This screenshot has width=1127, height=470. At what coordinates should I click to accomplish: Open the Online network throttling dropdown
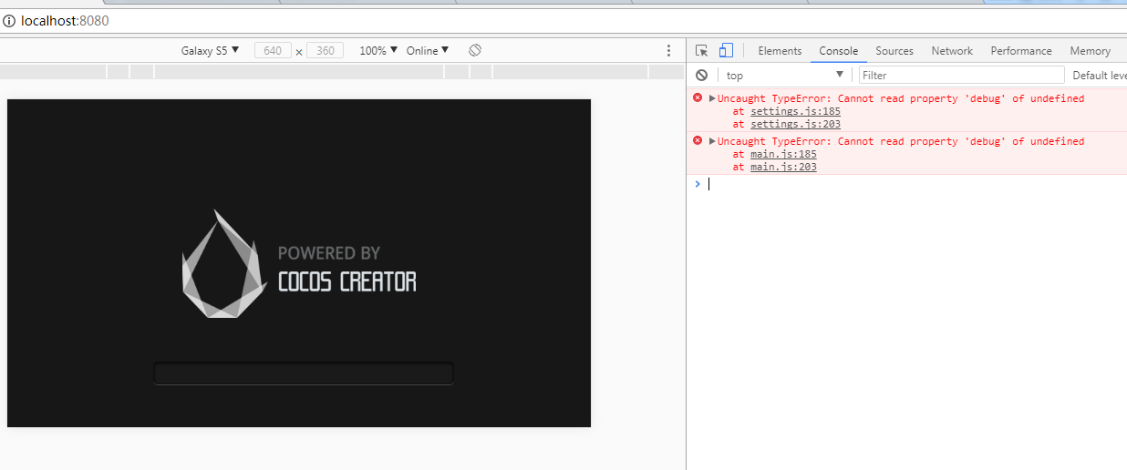click(428, 51)
